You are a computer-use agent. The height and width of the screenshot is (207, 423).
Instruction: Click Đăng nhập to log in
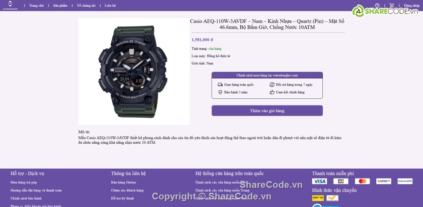tap(412, 5)
